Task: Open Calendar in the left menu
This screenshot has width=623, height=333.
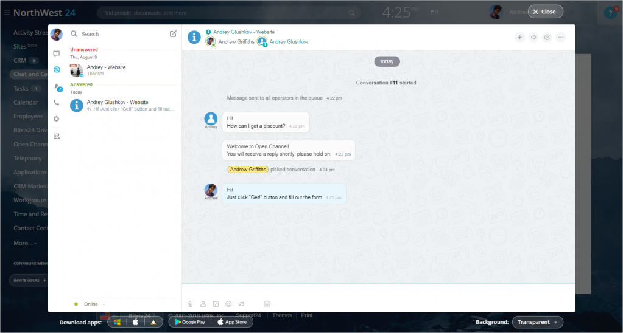Action: coord(26,102)
